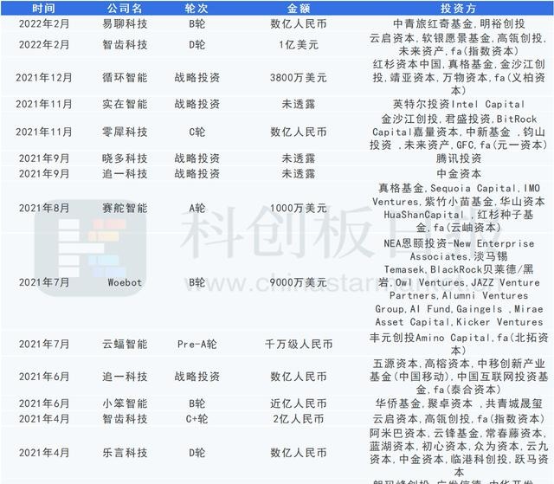Select the 千万级人民币 amount cell
The height and width of the screenshot is (484, 554).
(x=299, y=344)
